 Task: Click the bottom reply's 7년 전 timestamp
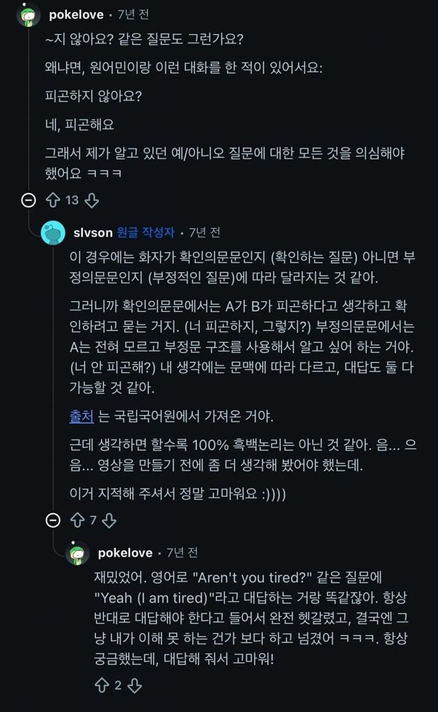pyautogui.click(x=182, y=552)
